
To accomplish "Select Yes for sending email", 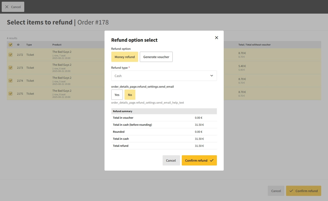I will tap(117, 95).
